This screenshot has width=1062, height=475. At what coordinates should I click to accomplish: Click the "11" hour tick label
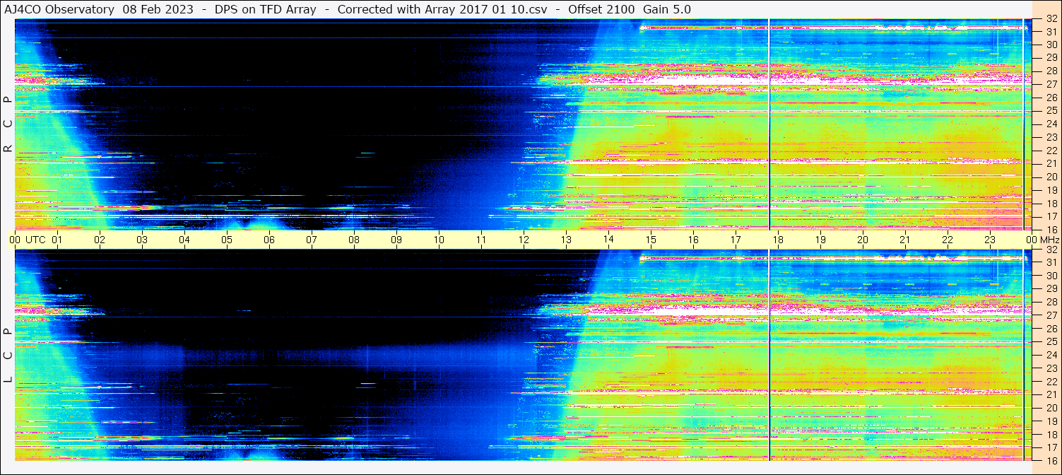[x=481, y=240]
